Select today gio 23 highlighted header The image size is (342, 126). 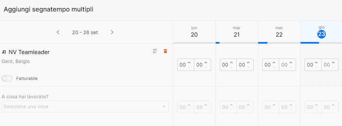pos(321,32)
